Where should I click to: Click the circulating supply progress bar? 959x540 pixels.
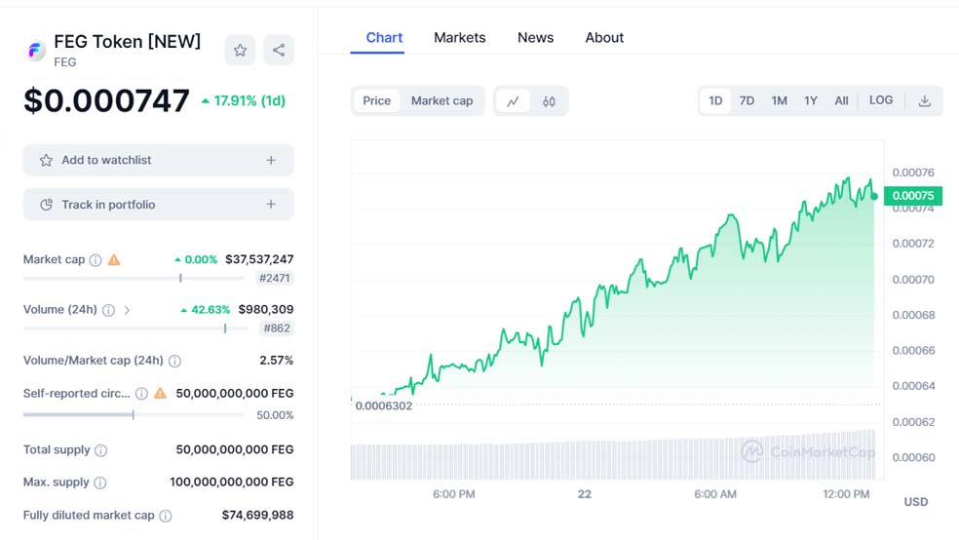134,415
